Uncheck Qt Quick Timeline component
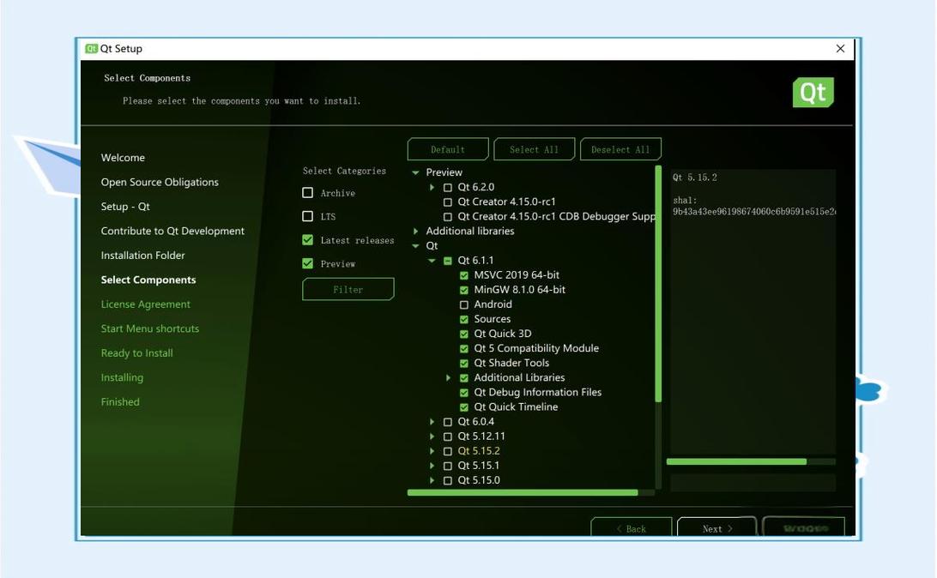Screen dimensions: 937x578 463,407
